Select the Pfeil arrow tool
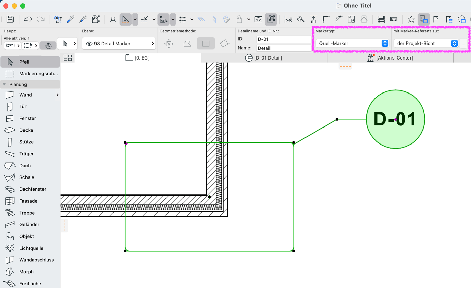The image size is (471, 288). [30, 62]
